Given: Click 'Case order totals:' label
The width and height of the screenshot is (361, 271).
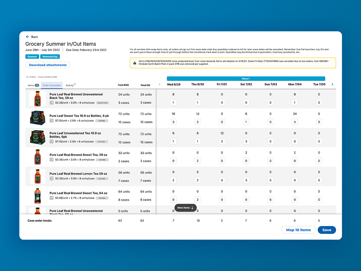Looking at the screenshot, I should tap(40, 221).
